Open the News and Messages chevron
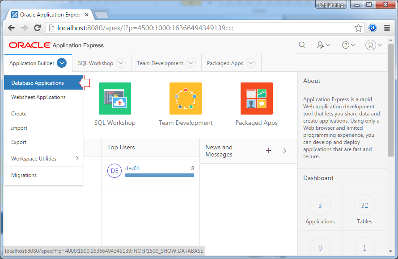 pyautogui.click(x=285, y=151)
